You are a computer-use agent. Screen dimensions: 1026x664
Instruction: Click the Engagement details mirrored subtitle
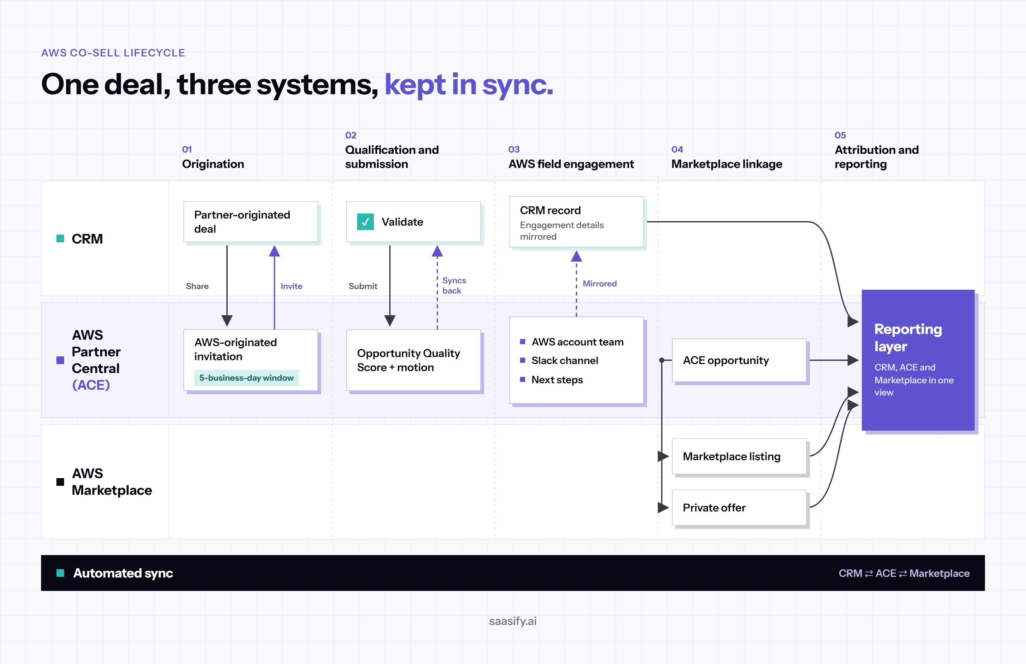click(x=562, y=230)
